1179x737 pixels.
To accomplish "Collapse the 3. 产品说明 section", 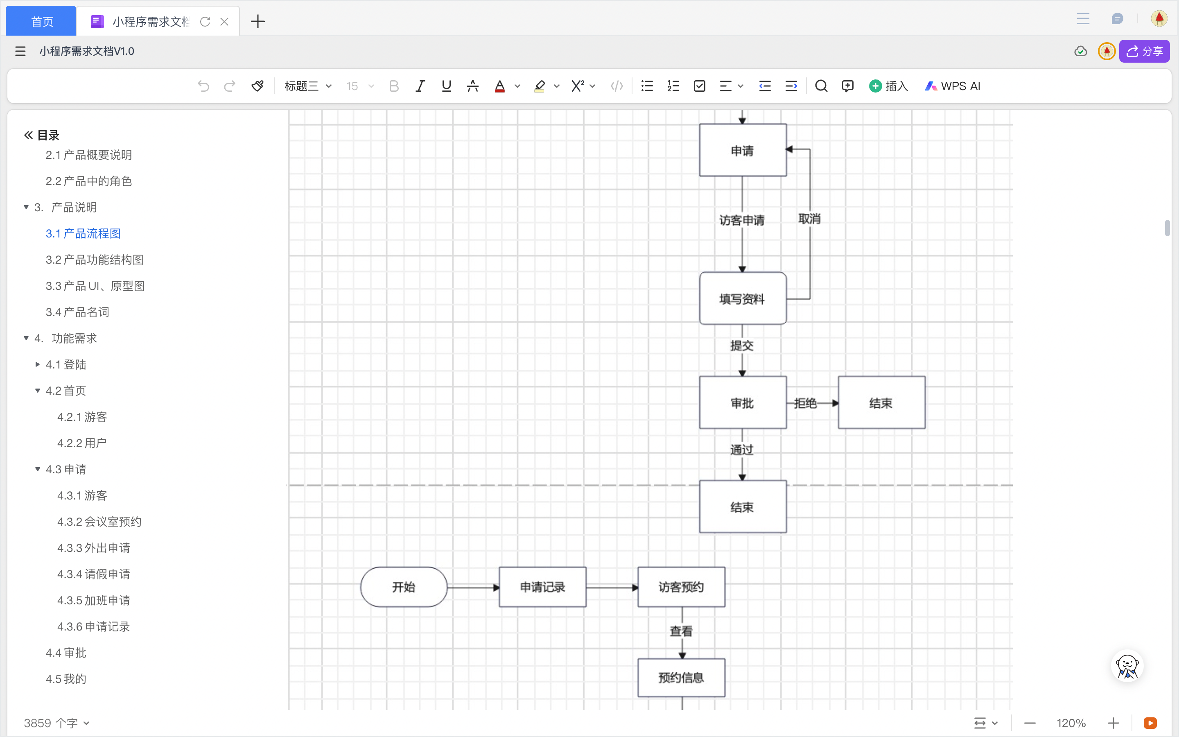I will click(26, 207).
